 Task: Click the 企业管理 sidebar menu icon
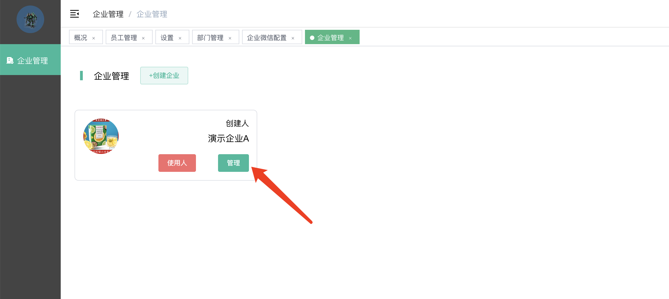[x=10, y=60]
